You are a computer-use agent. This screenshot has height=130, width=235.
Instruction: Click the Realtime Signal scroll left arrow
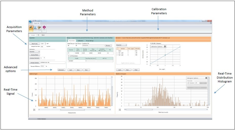(x=39, y=110)
